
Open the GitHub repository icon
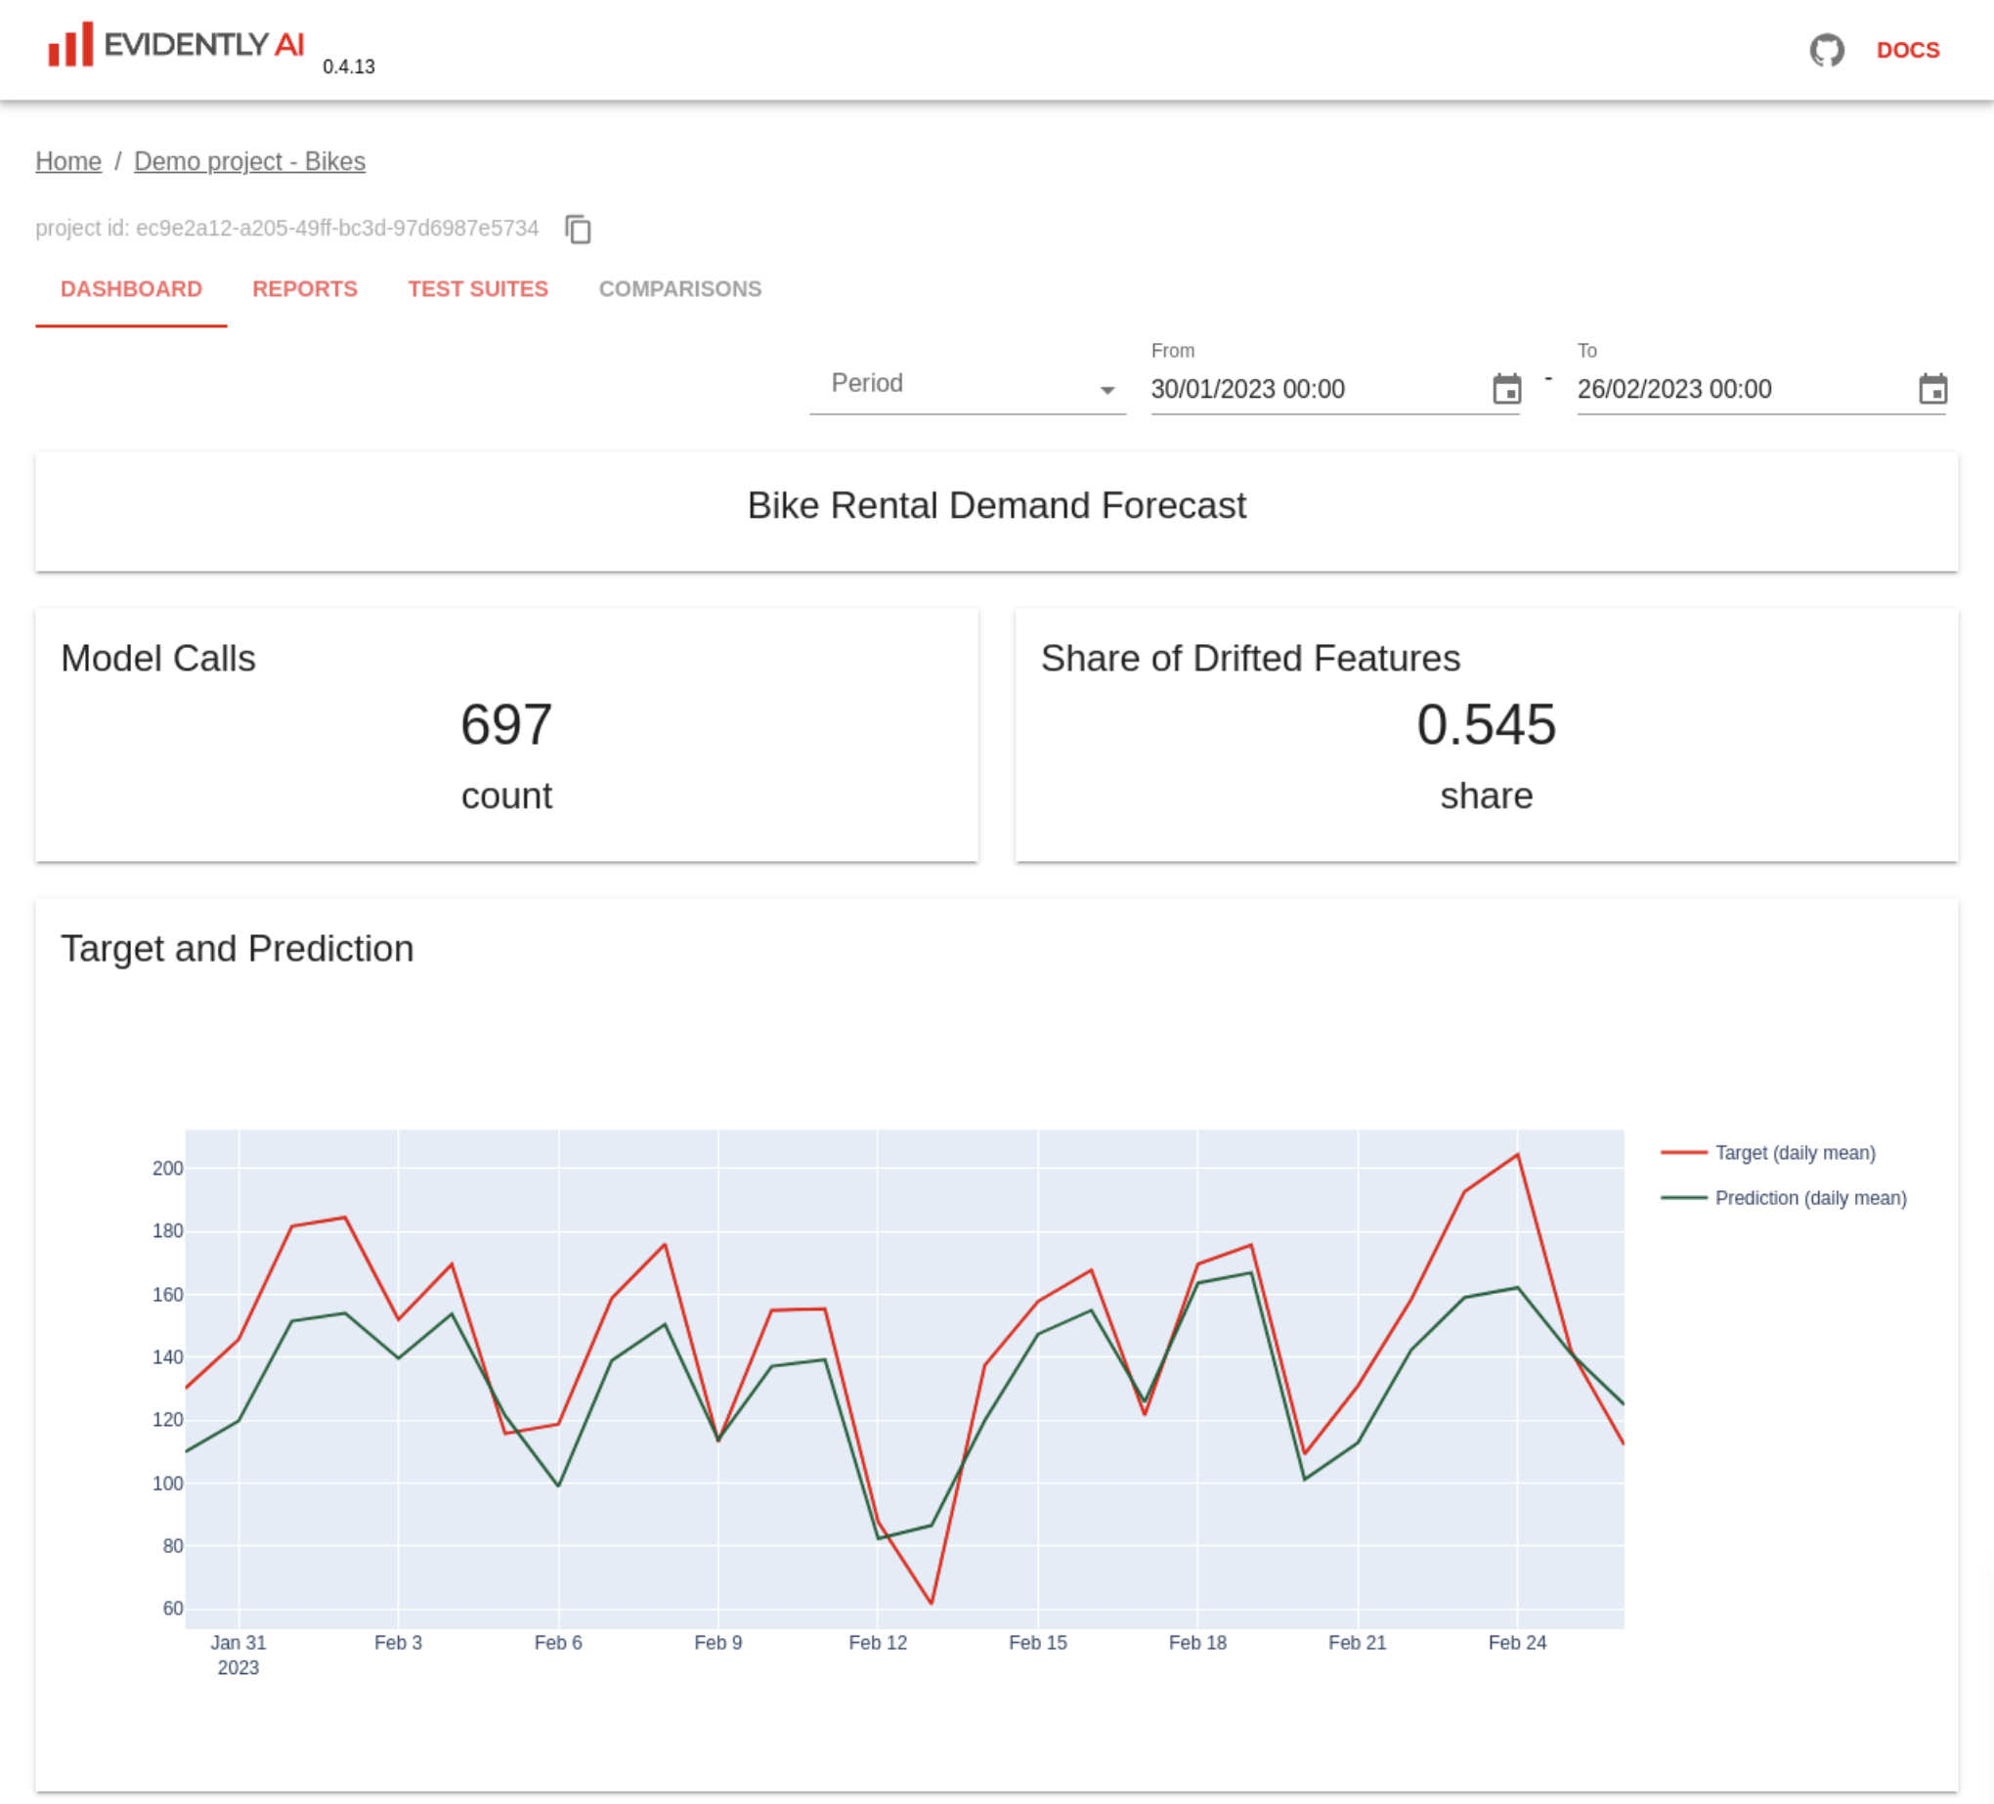(x=1826, y=50)
